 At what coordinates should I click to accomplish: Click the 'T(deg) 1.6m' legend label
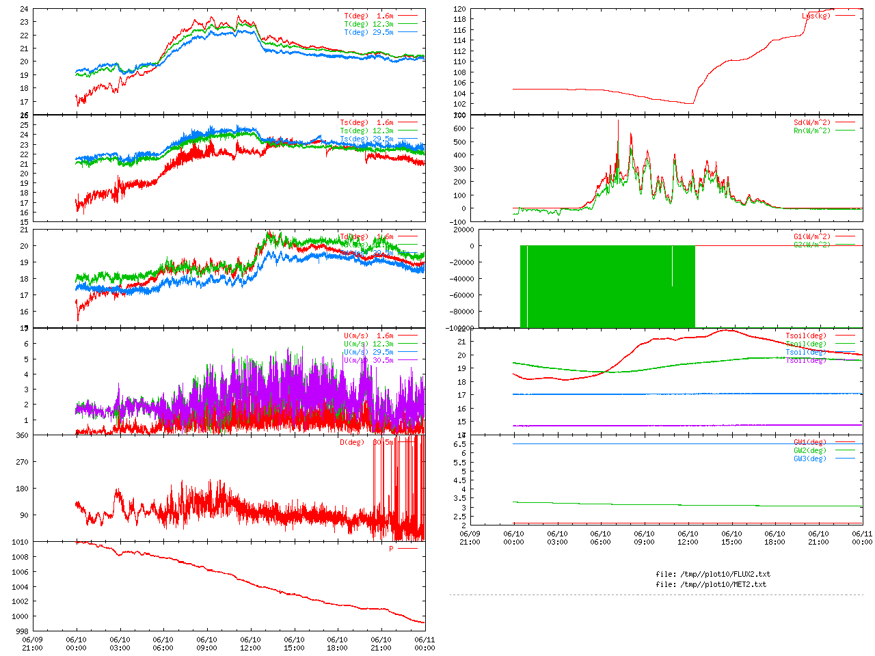pyautogui.click(x=368, y=16)
